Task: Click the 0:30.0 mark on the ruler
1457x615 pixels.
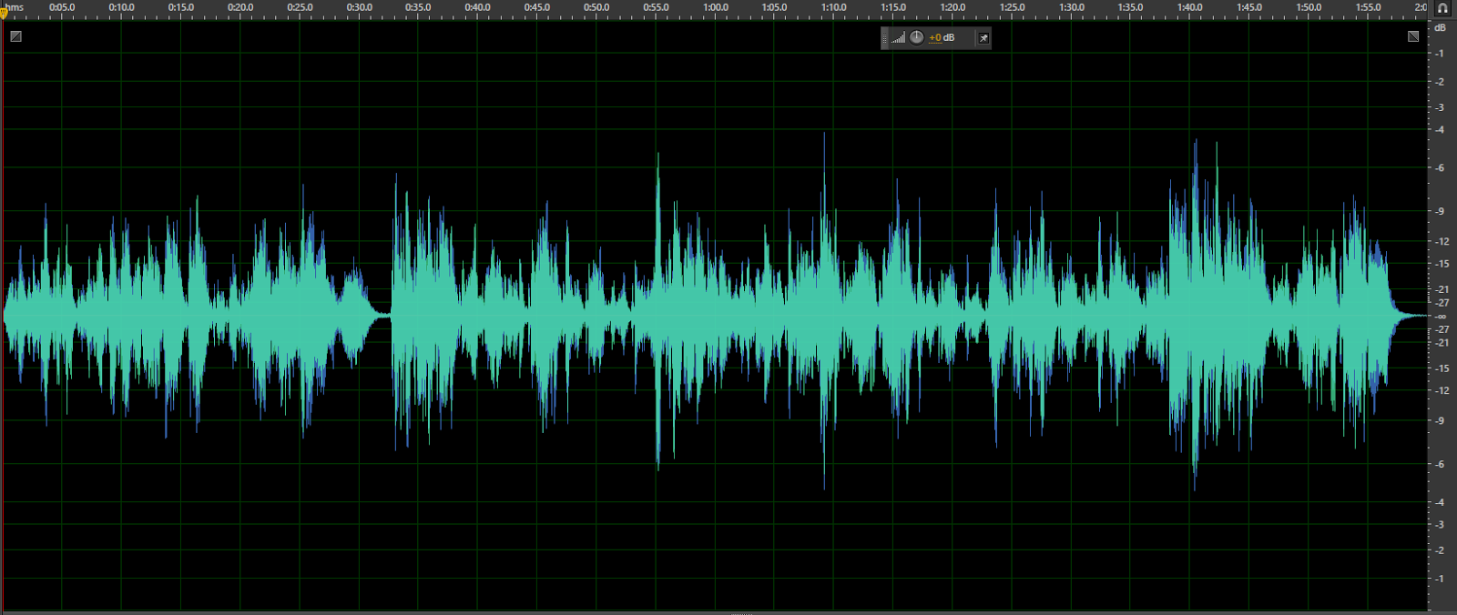Action: [x=359, y=7]
